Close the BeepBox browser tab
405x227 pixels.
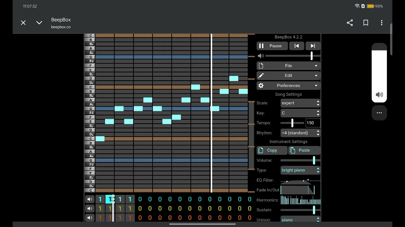coord(23,23)
